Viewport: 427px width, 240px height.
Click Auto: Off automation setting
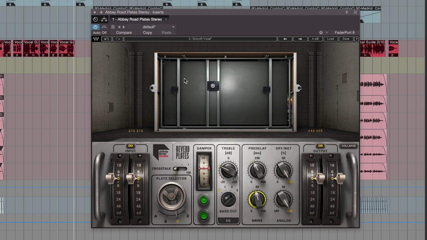[x=100, y=33]
